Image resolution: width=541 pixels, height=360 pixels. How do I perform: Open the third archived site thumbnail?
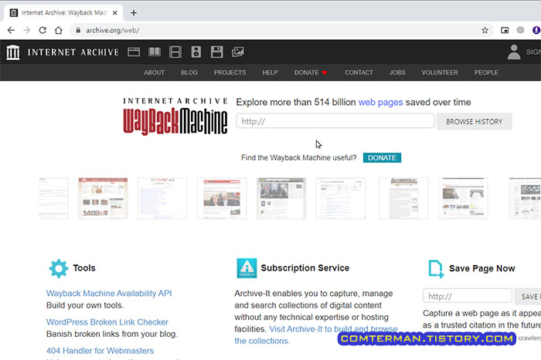coord(162,198)
